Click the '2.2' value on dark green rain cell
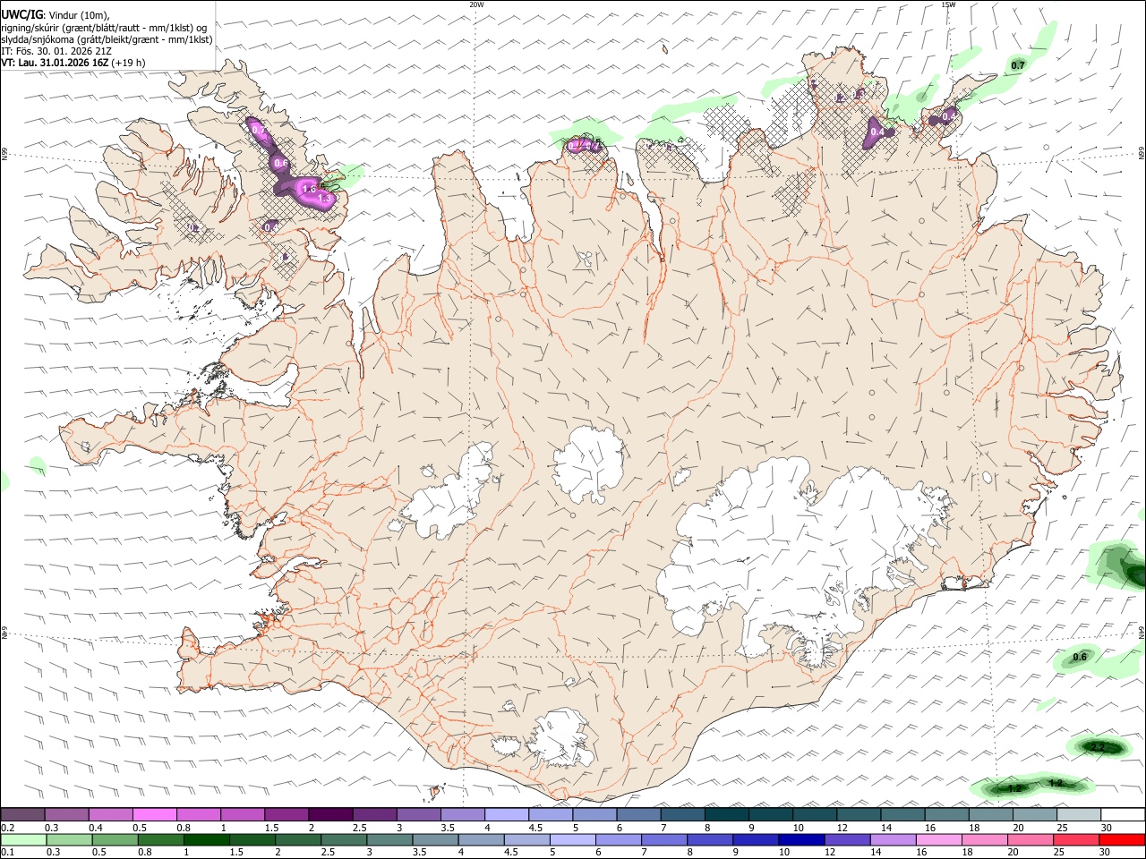The image size is (1146, 859). (x=1098, y=747)
